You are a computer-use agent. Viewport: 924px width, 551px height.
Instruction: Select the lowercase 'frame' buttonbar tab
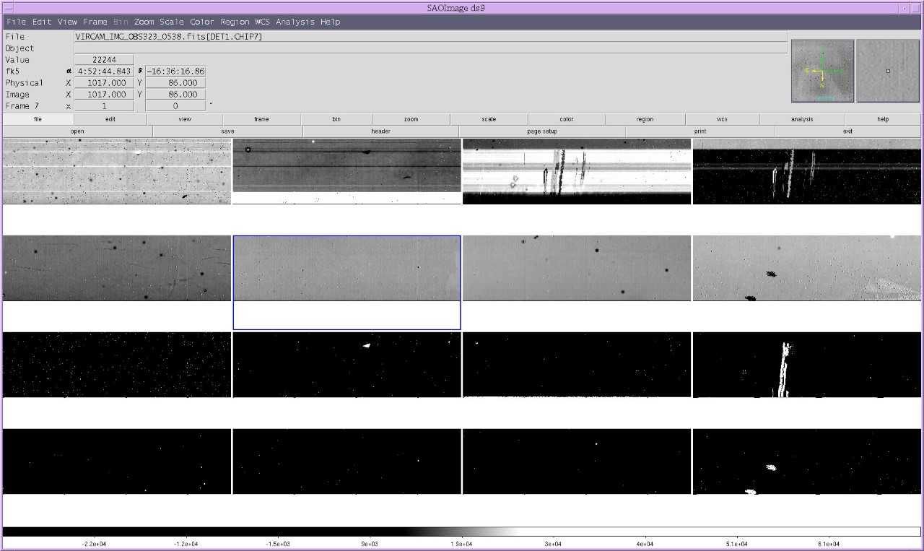[261, 119]
